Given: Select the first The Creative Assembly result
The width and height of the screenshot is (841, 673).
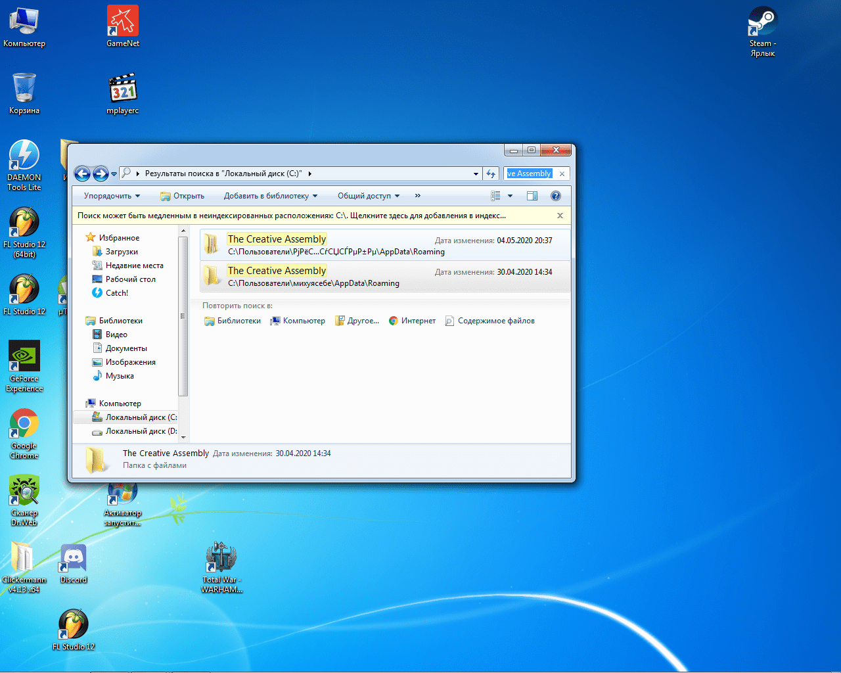Looking at the screenshot, I should click(386, 244).
